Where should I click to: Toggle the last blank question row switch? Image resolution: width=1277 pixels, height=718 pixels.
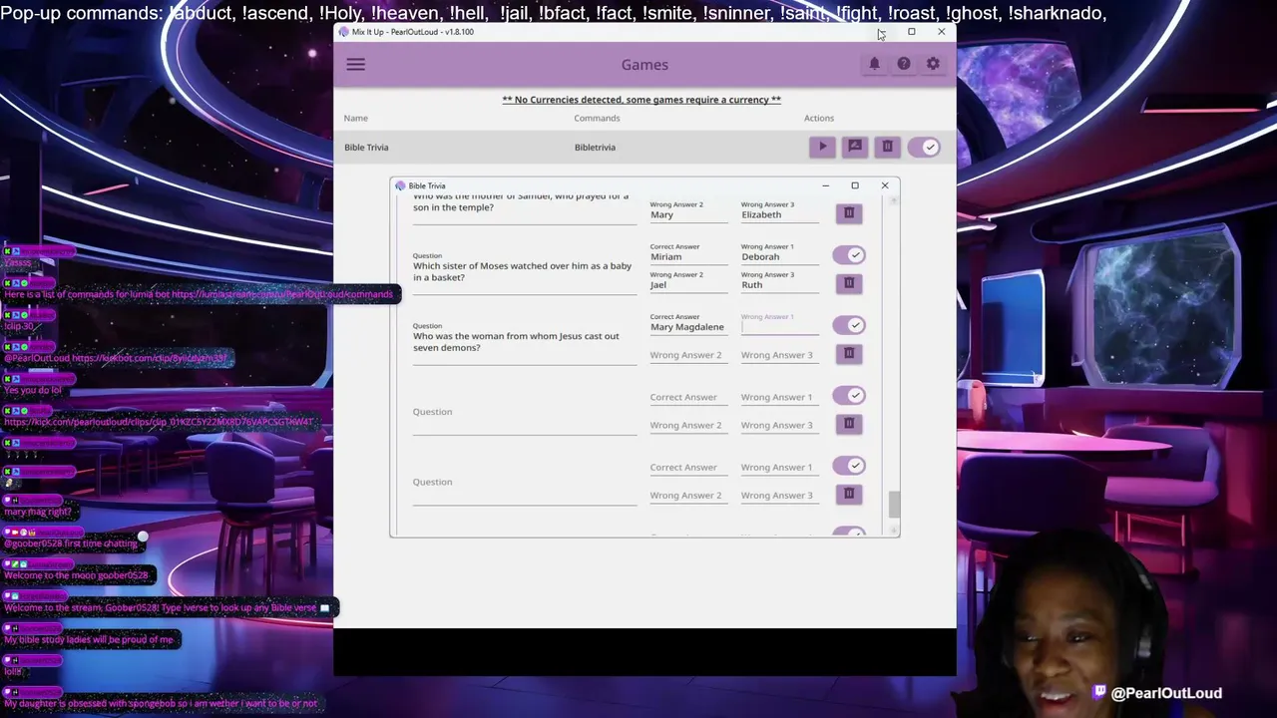coord(849,466)
